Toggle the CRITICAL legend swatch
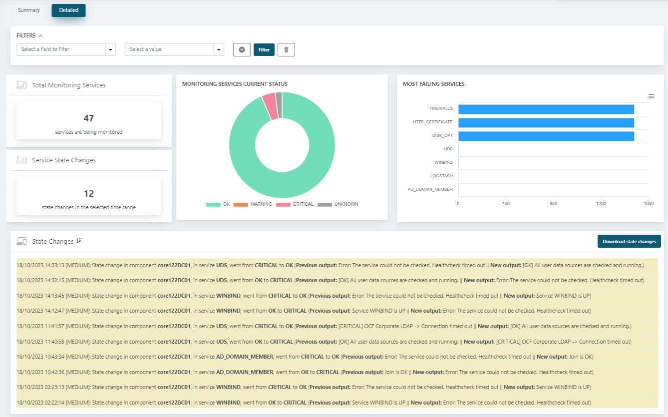668x417 pixels. 283,204
